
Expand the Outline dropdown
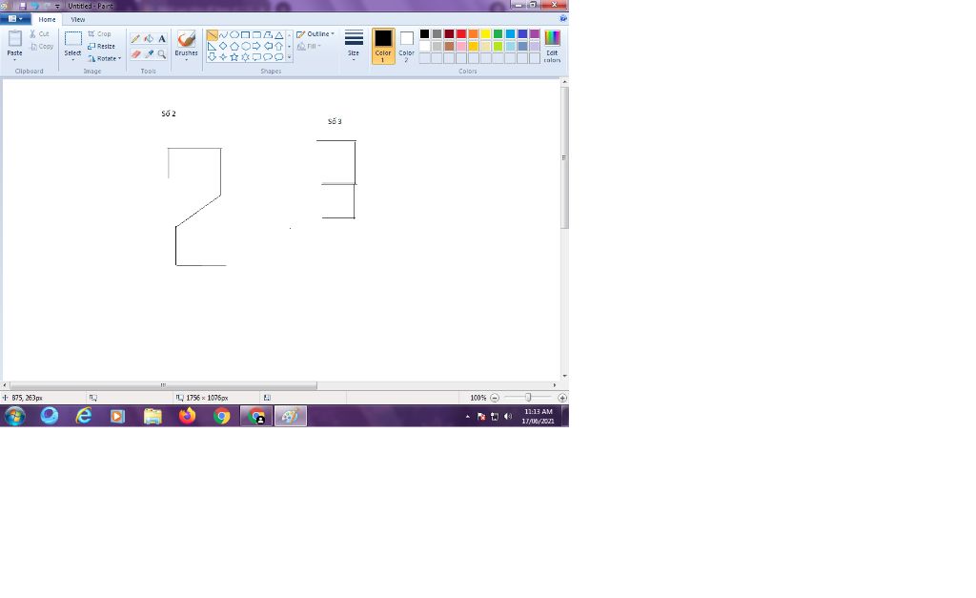point(315,34)
